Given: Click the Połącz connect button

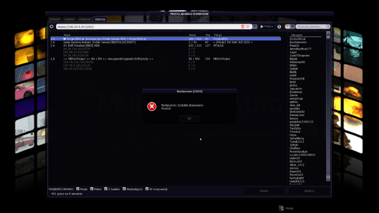Looking at the screenshot, I should coord(266,27).
